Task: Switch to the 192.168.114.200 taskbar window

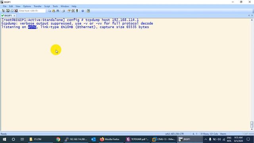Action: coord(76,139)
